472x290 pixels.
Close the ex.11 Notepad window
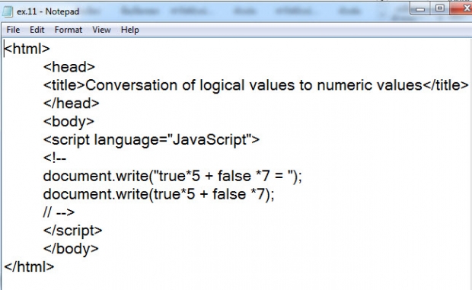coord(462,8)
